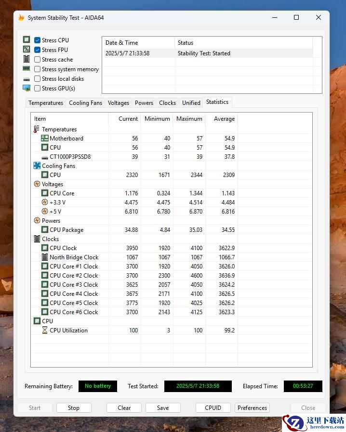The height and width of the screenshot is (432, 346).
Task: Enable Stress local disks checkbox
Action: pyautogui.click(x=37, y=79)
